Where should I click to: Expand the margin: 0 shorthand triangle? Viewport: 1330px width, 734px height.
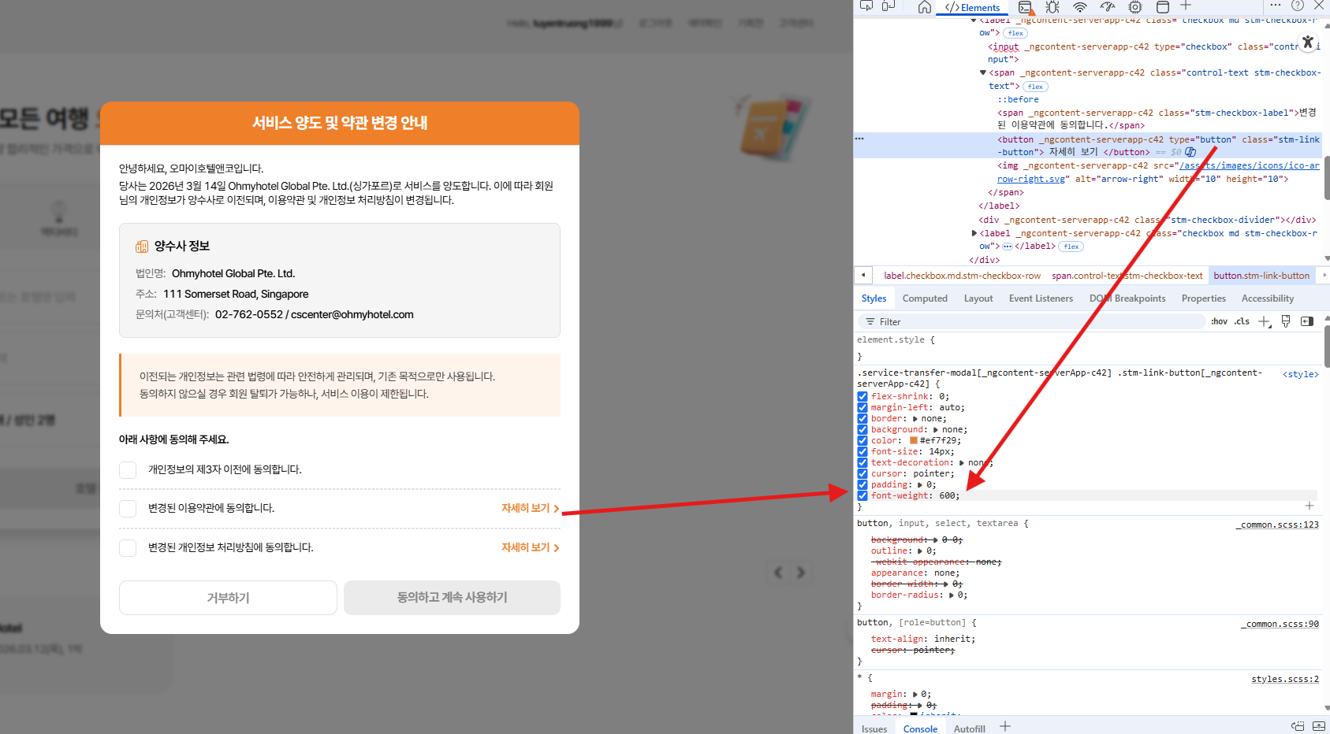coord(915,695)
